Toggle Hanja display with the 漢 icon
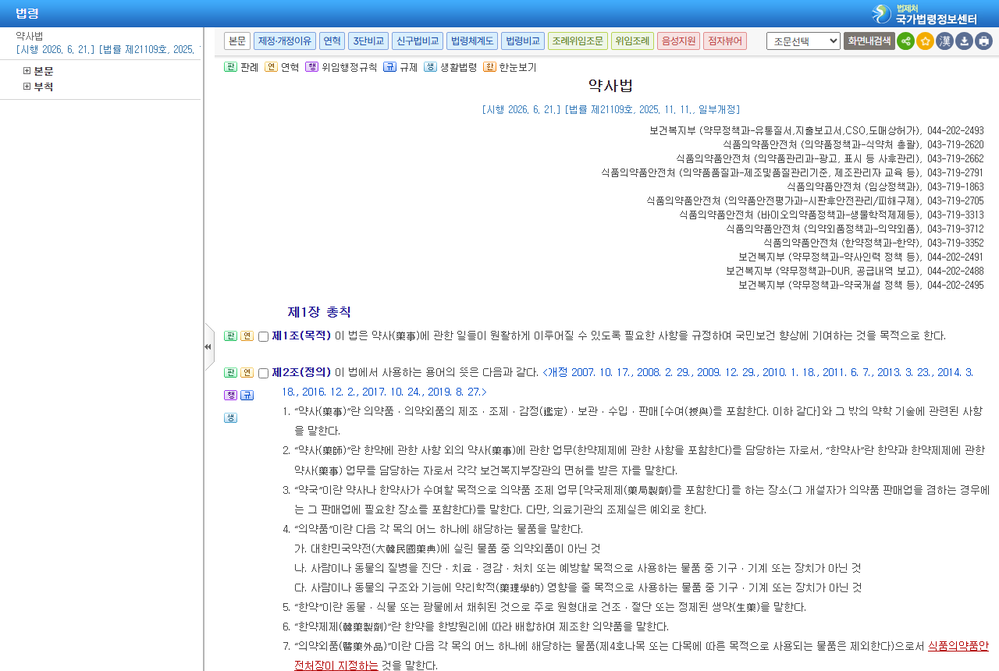 pos(944,41)
